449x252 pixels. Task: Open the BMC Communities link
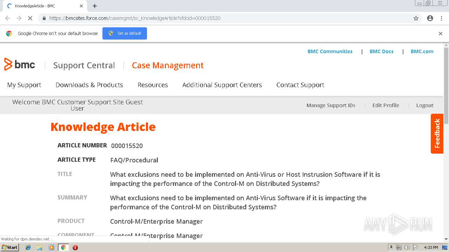[330, 51]
